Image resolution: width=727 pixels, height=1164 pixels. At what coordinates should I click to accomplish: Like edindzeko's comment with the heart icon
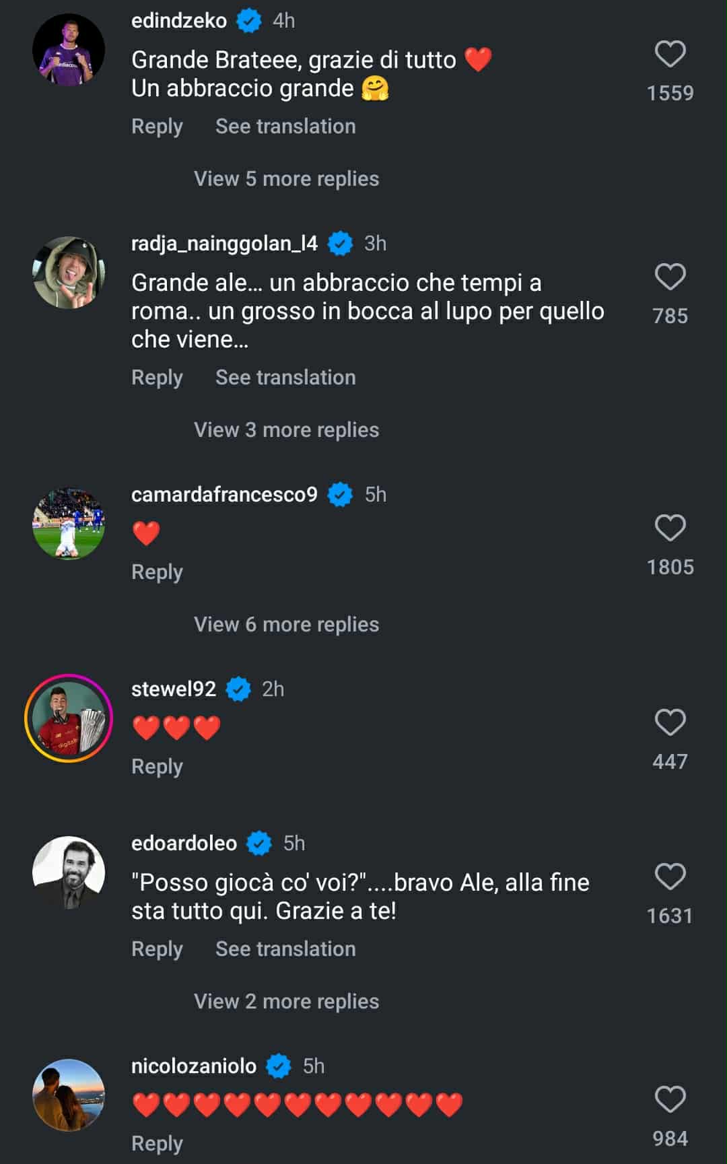point(670,54)
